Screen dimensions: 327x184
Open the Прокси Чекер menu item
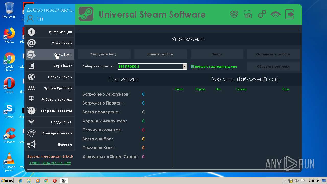click(50, 77)
